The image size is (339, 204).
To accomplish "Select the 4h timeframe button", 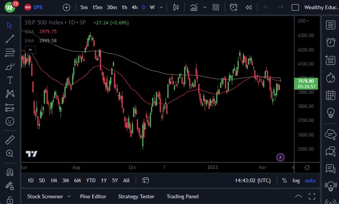I will (x=134, y=7).
